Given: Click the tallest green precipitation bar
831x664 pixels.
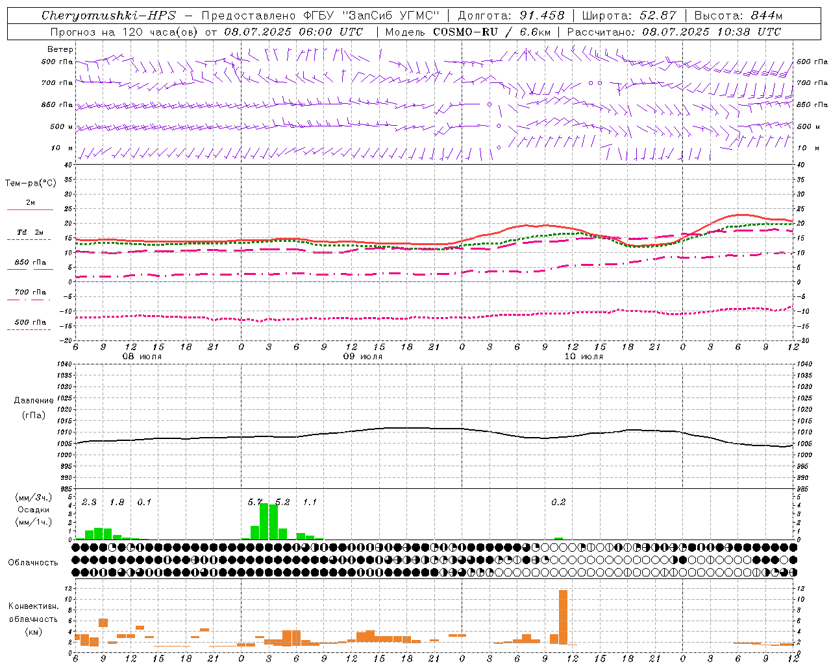Looking at the screenshot, I should (x=264, y=521).
